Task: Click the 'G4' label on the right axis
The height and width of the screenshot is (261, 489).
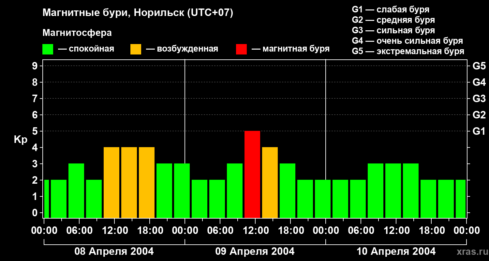Action: coord(479,82)
